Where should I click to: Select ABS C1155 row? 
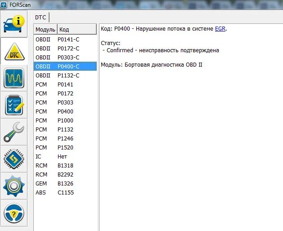click(65, 193)
